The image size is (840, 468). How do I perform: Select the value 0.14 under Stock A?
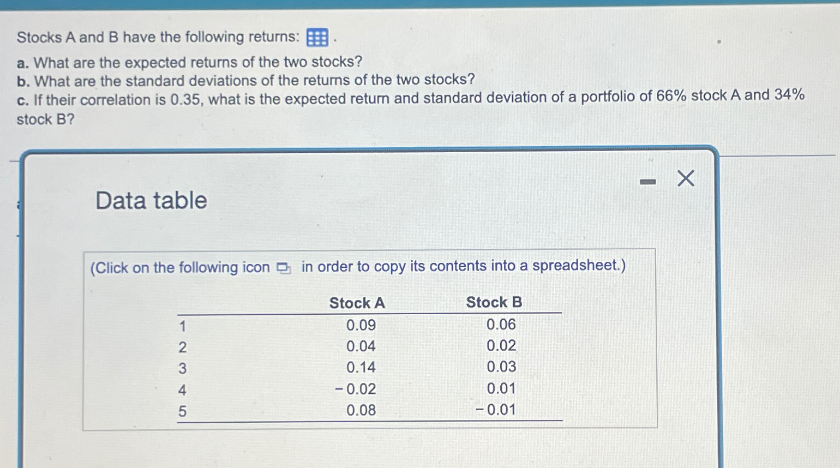point(361,368)
